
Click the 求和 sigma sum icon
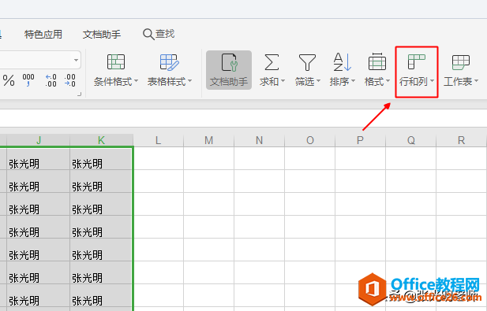[272, 62]
